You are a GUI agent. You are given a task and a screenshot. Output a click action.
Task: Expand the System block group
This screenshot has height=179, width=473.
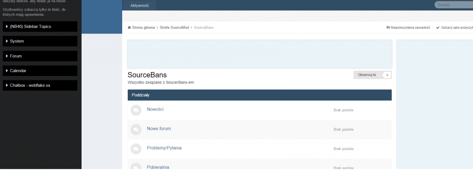click(40, 41)
